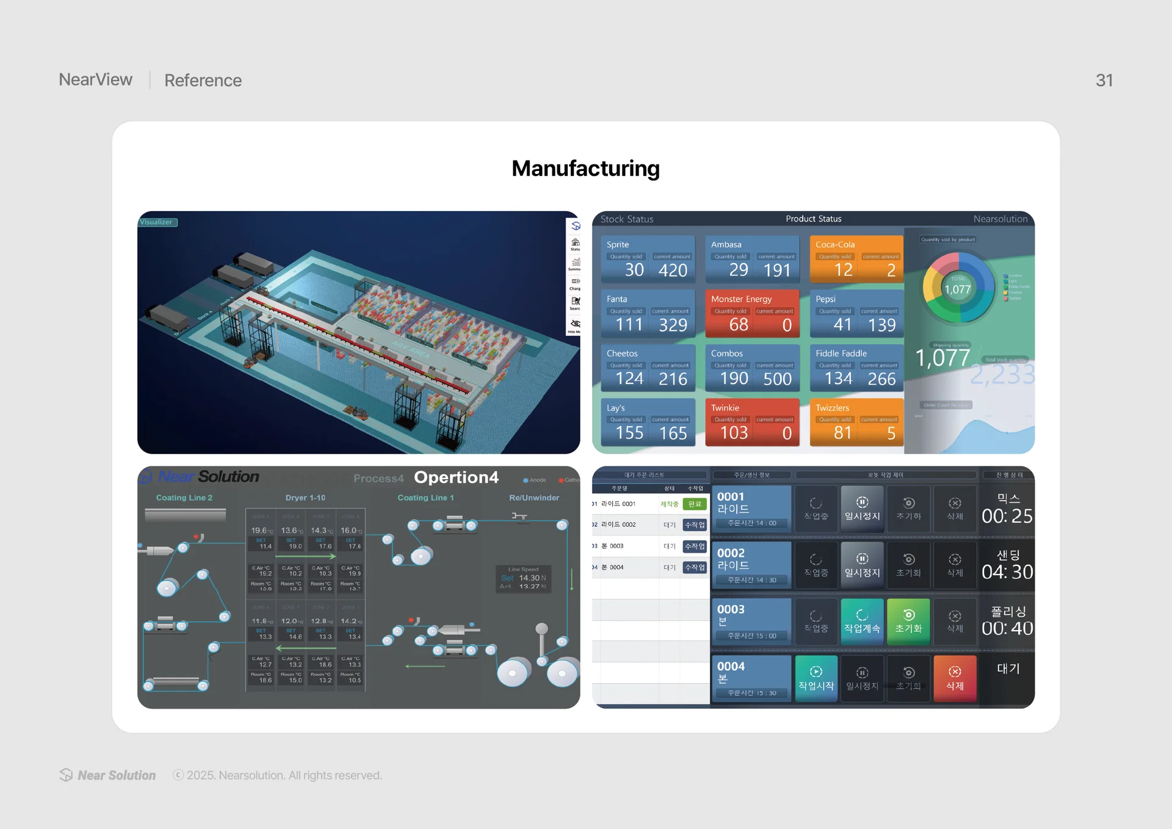Image resolution: width=1172 pixels, height=829 pixels.
Task: Click the Visualizer label on 3D view
Action: [x=157, y=222]
